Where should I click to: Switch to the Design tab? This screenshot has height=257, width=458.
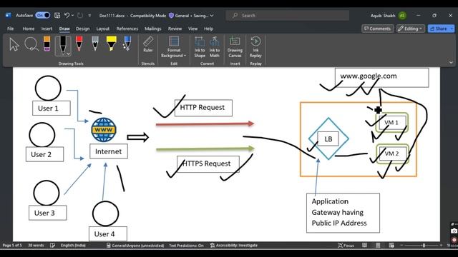pos(83,29)
